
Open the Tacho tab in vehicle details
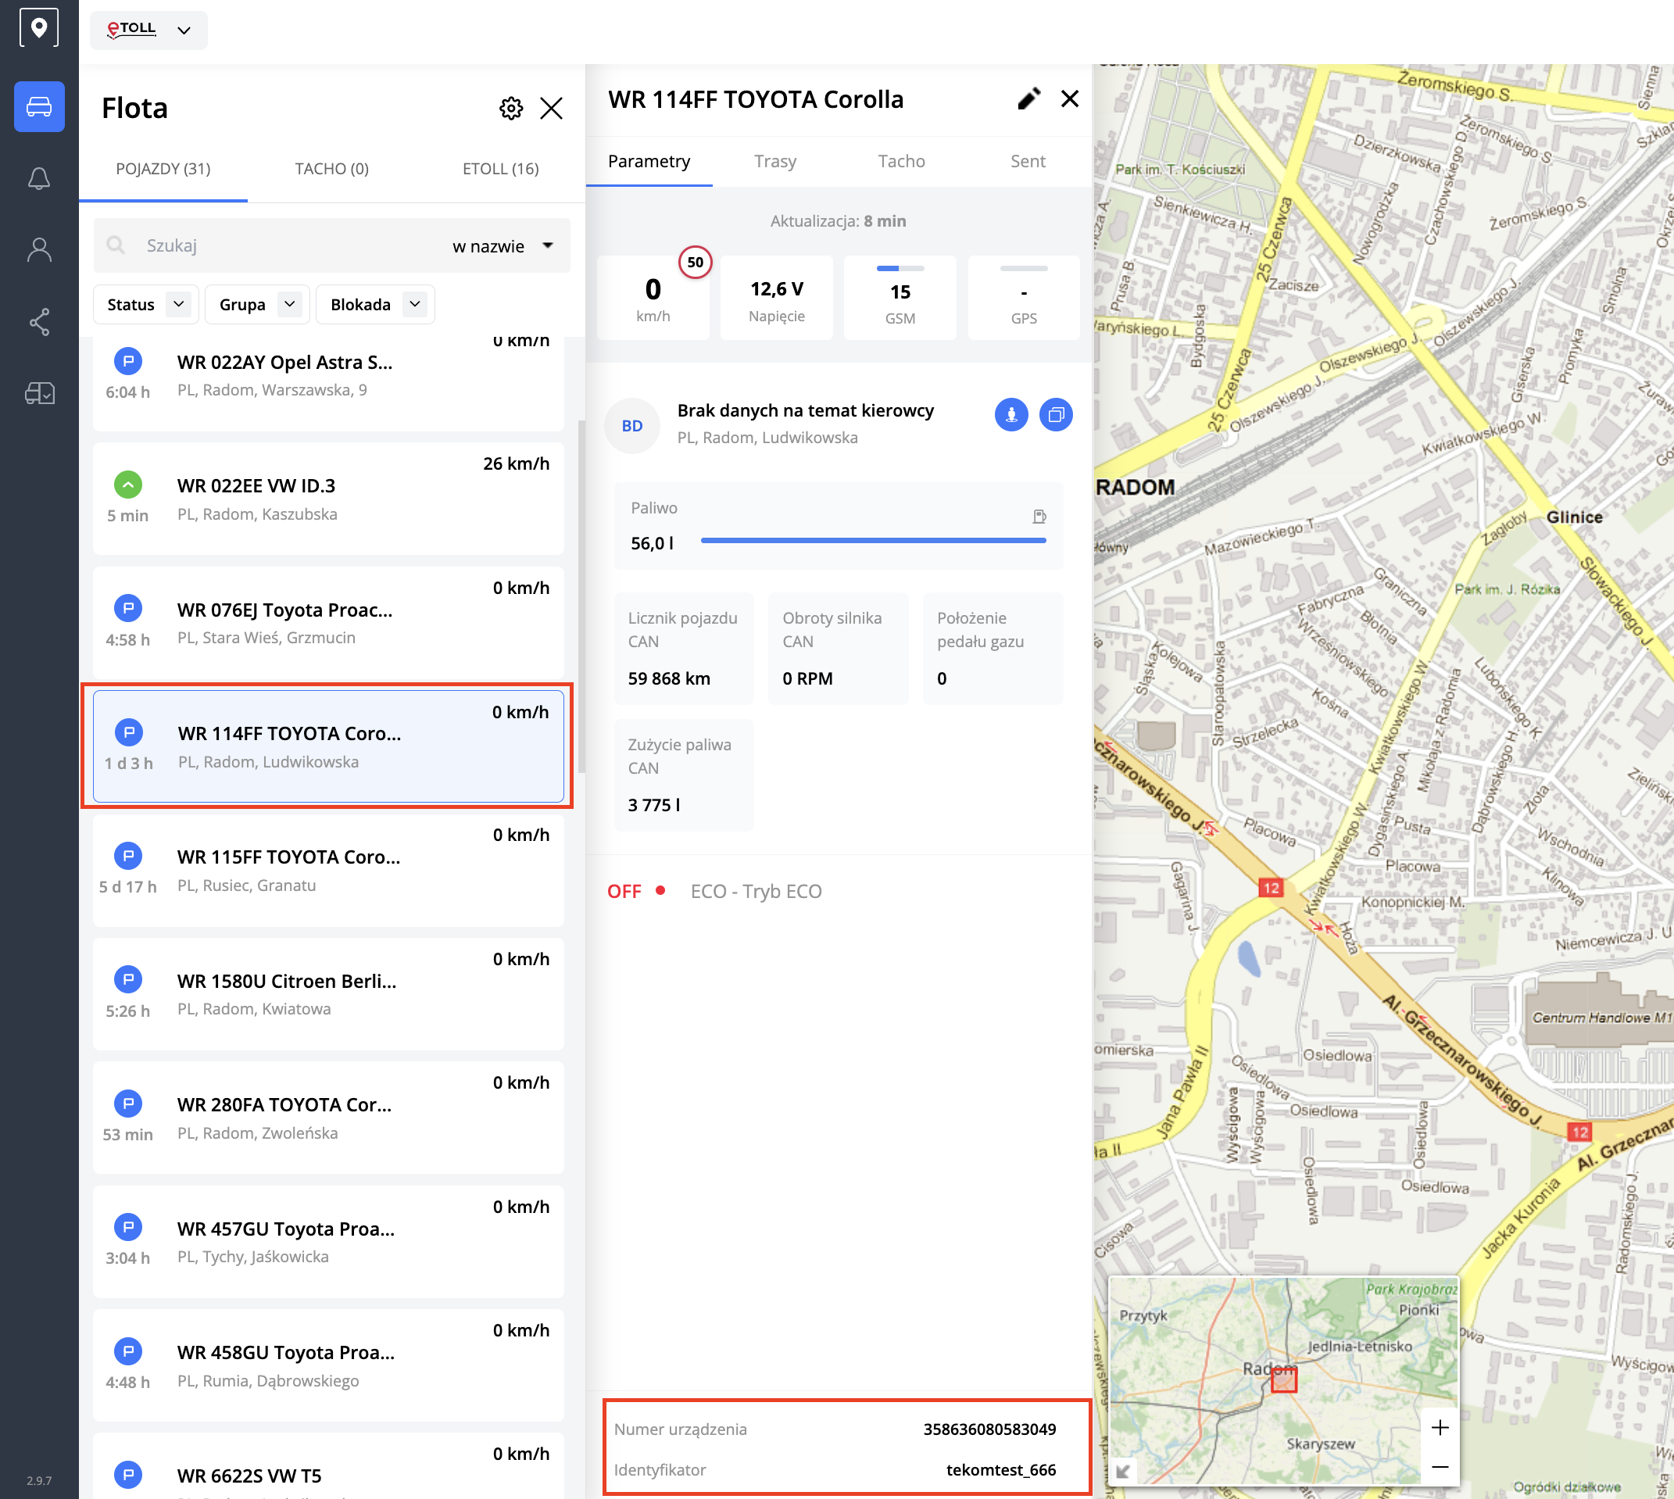click(x=902, y=162)
